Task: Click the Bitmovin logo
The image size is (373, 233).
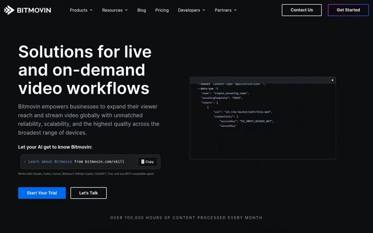Action: point(27,10)
